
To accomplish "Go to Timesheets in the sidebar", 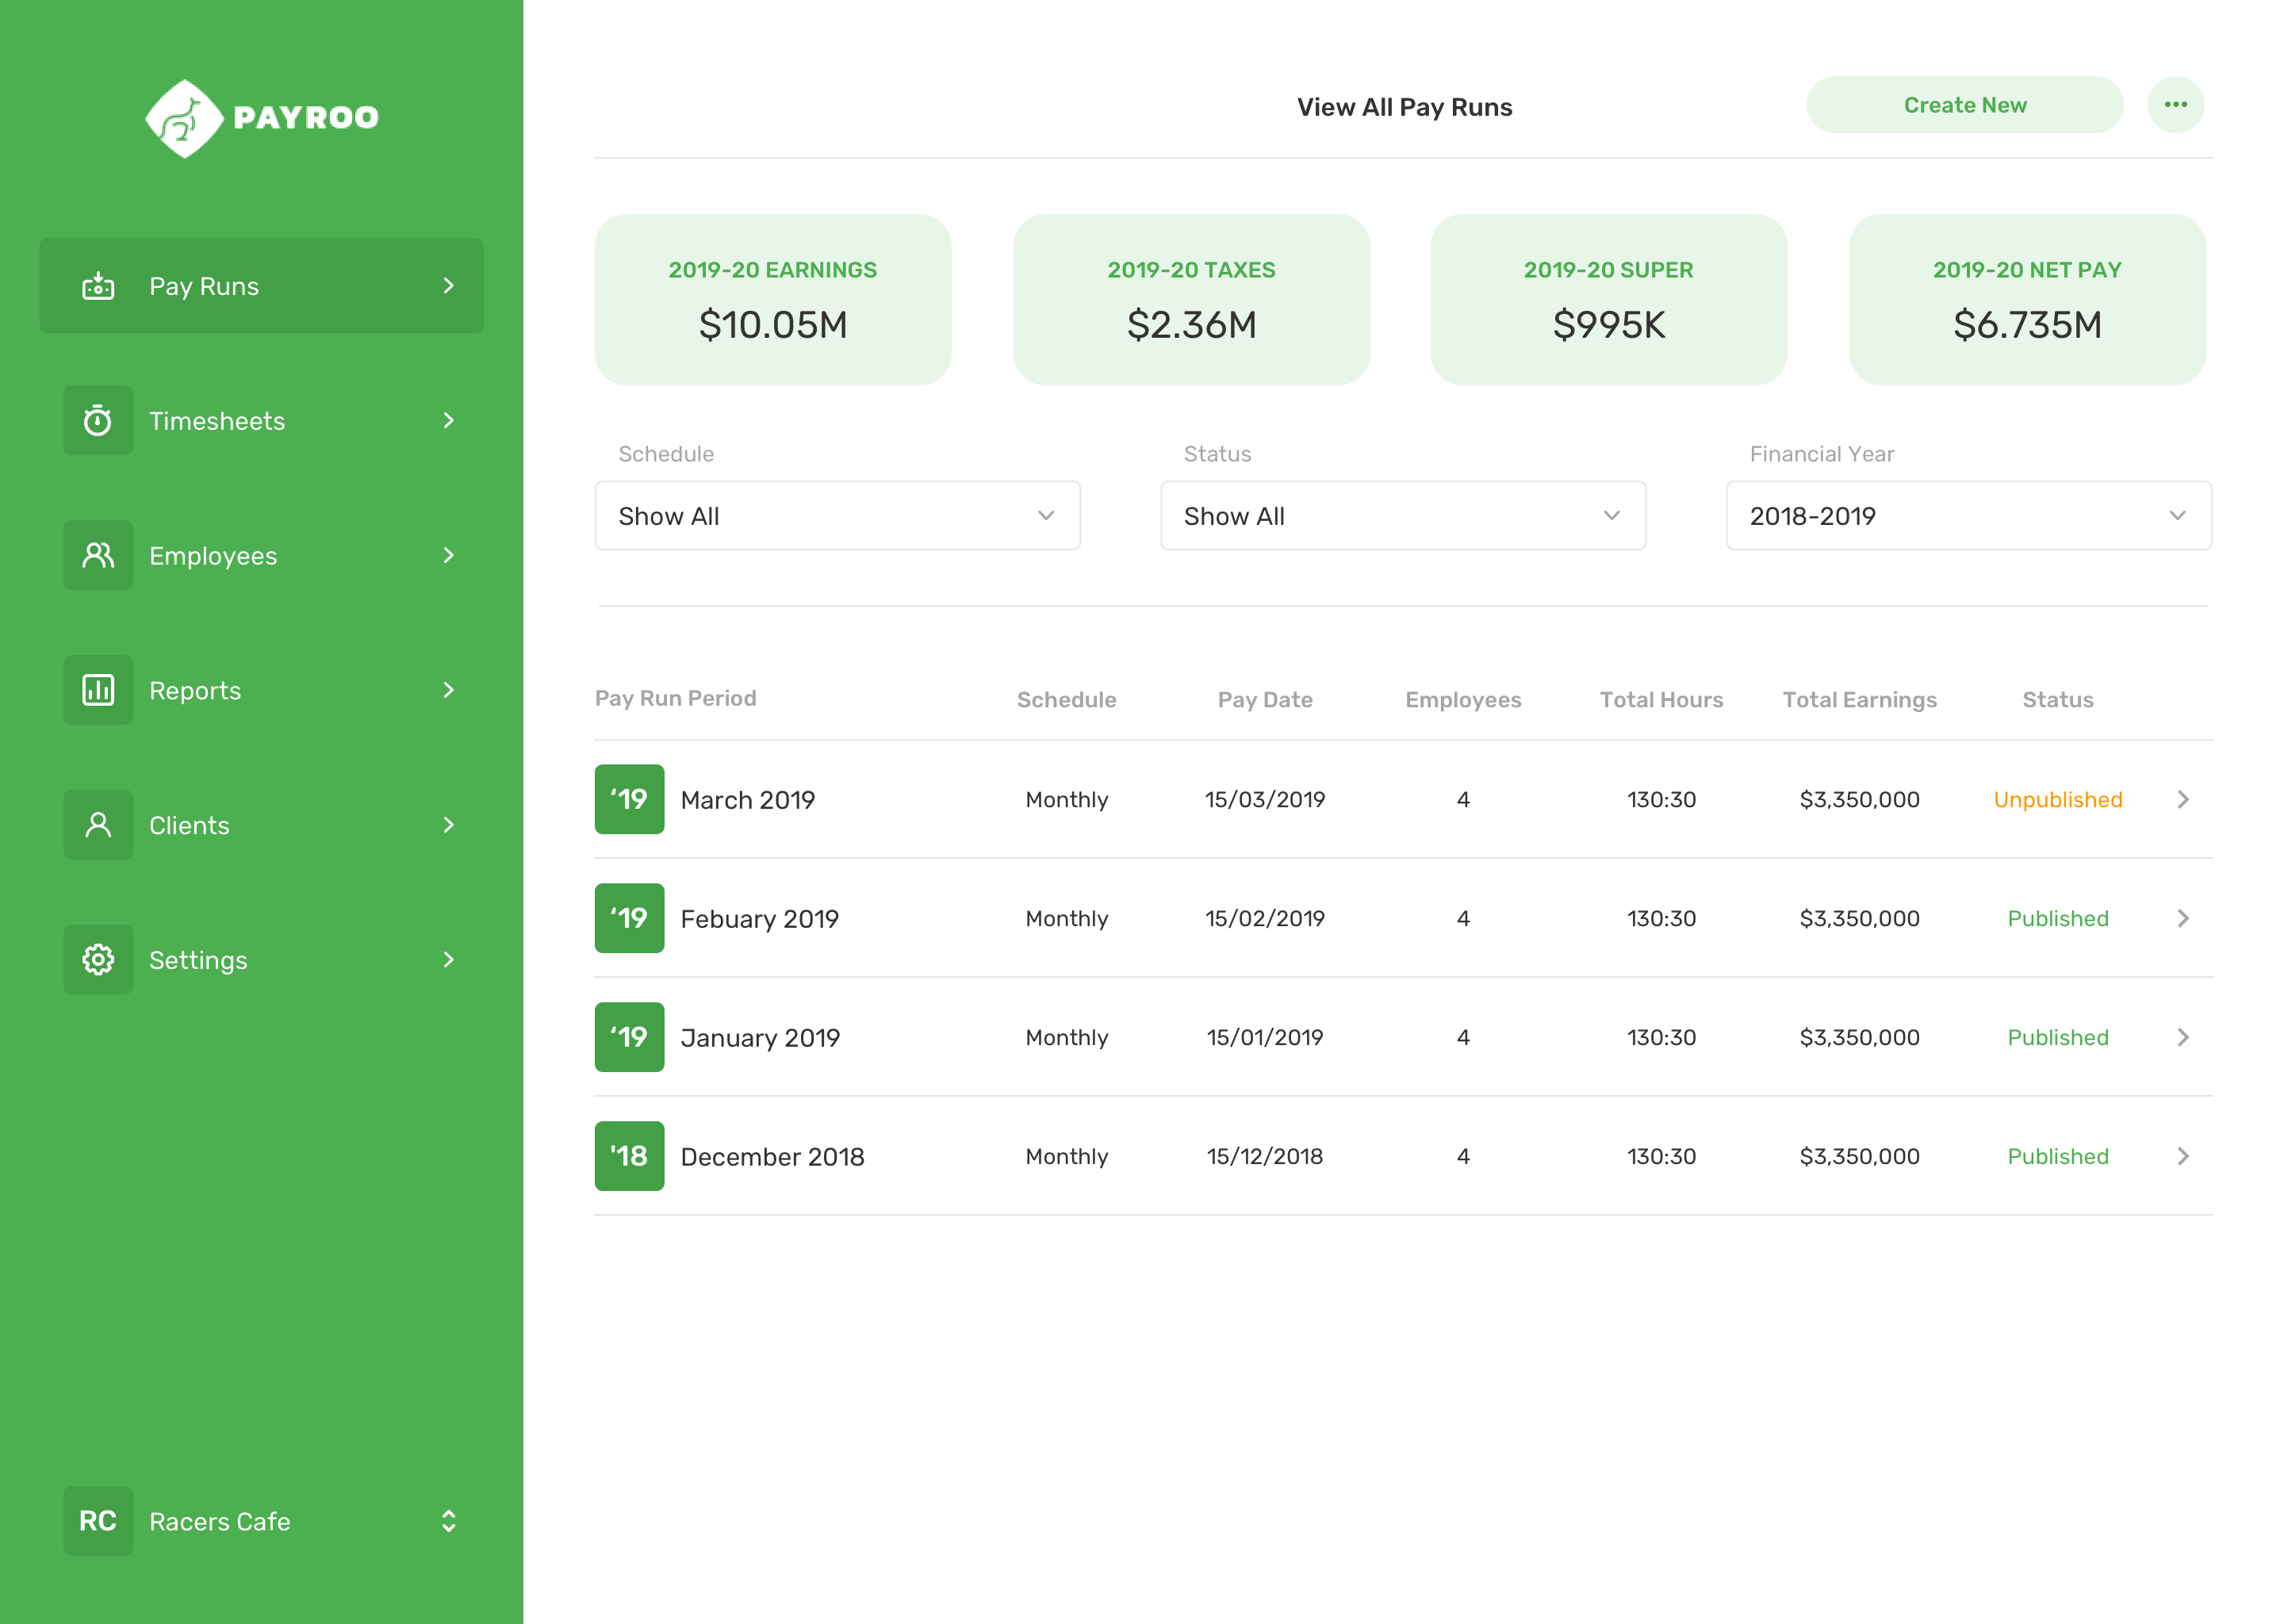I will coord(262,420).
